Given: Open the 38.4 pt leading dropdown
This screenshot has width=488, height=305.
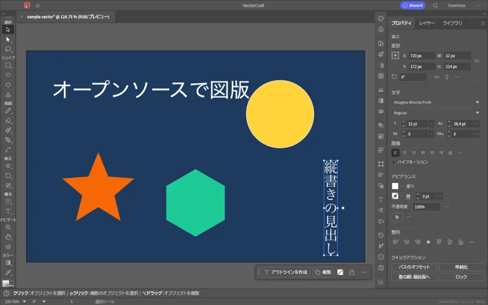Looking at the screenshot, I should 477,124.
